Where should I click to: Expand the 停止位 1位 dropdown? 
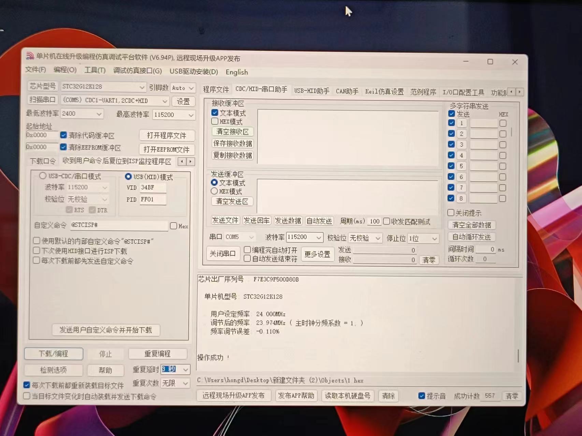(434, 239)
